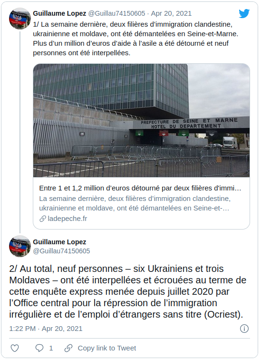Click the @Guillau74150605 handle under second name
261x360 pixels.
click(61, 251)
